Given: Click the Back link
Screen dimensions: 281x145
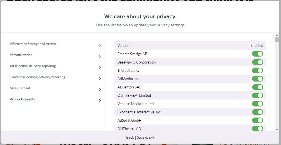Looking at the screenshot, I should coord(130,137).
